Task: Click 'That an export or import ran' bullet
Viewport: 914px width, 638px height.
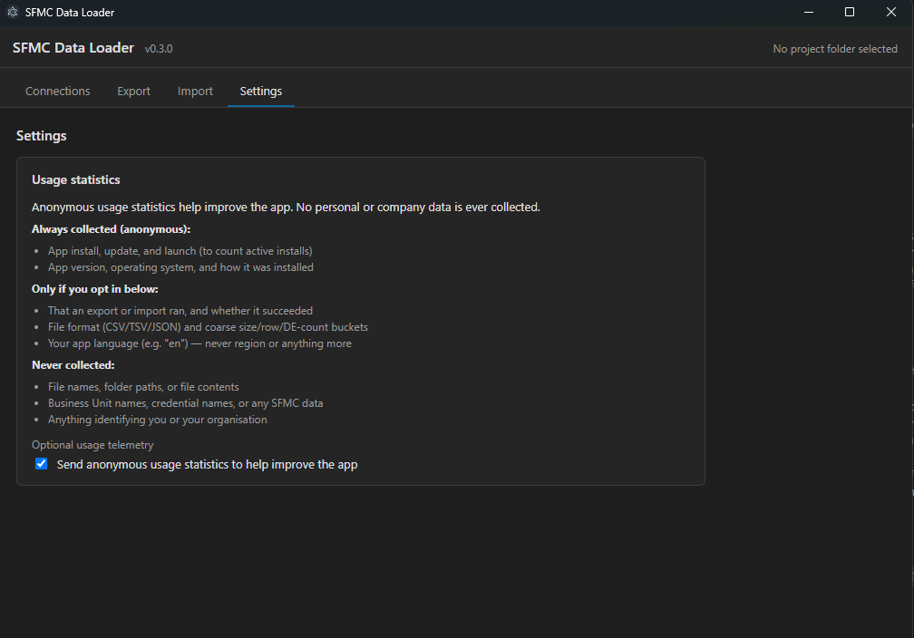Action: click(x=180, y=311)
